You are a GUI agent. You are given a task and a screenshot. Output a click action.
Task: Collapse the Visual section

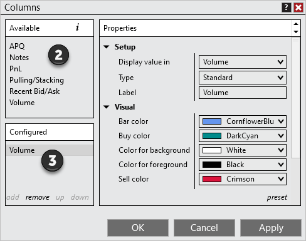pyautogui.click(x=107, y=107)
